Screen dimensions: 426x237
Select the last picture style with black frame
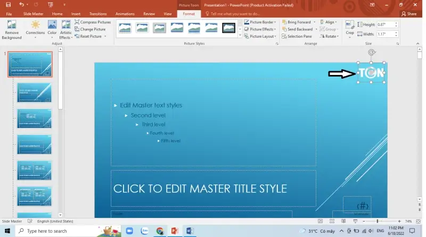pyautogui.click(x=228, y=28)
